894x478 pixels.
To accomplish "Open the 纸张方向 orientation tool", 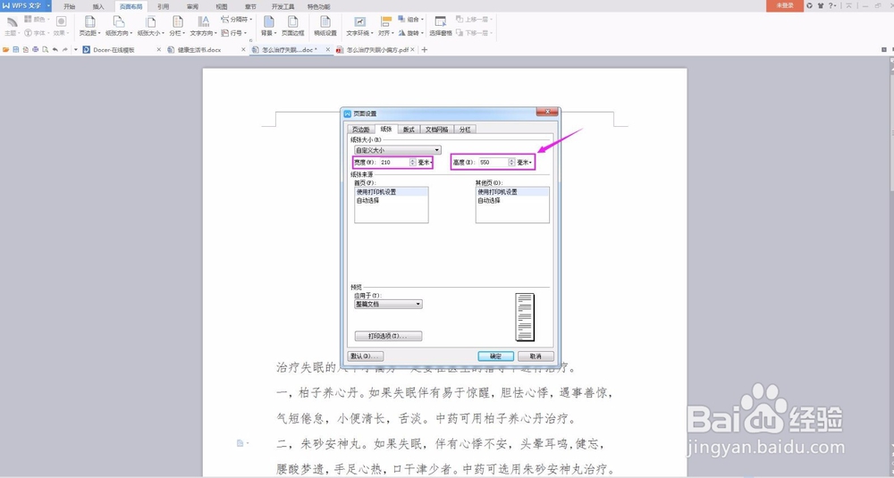I will coord(119,26).
